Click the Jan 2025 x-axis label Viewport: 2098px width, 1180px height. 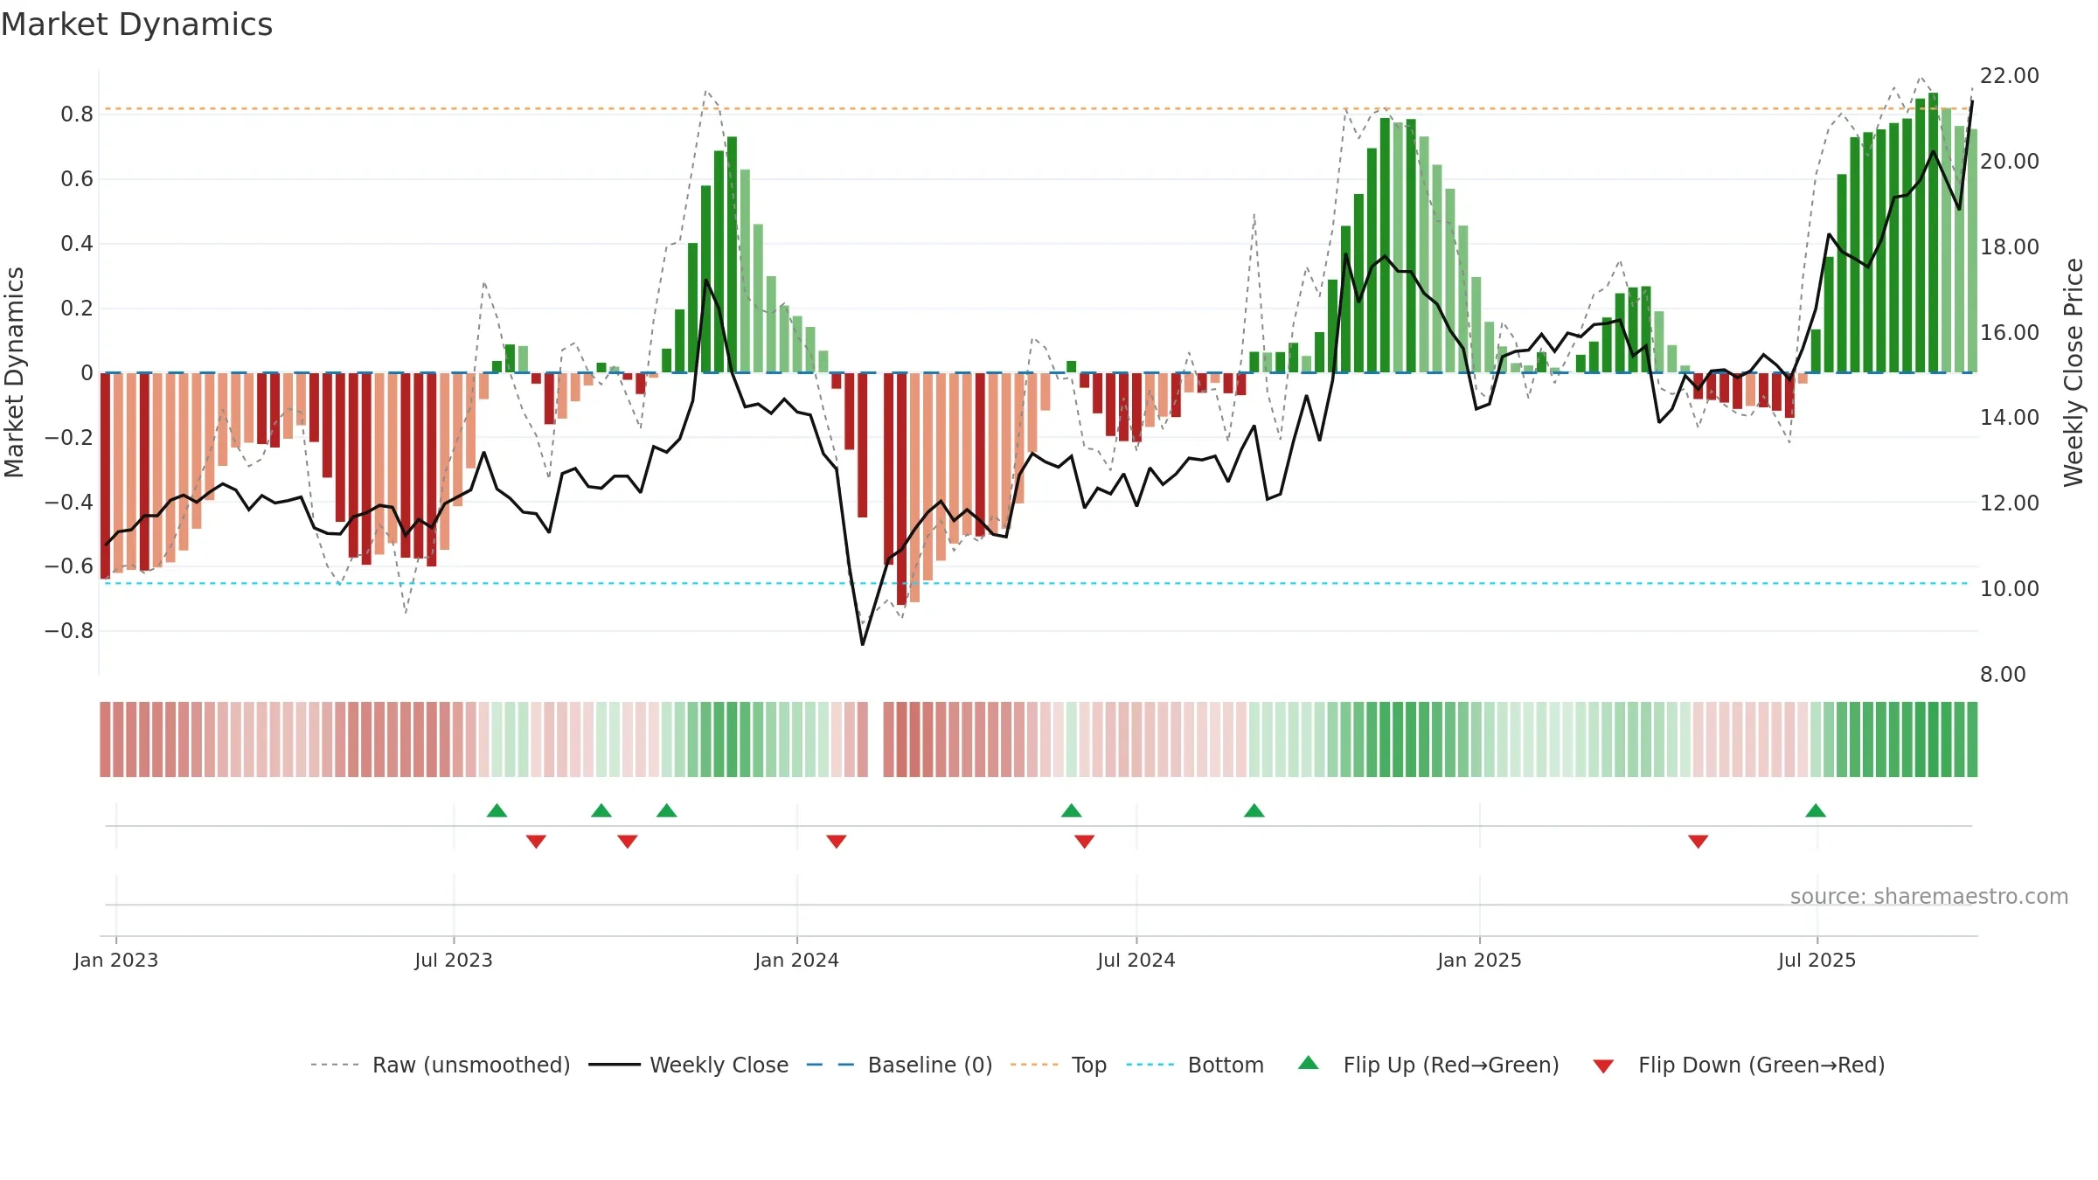(x=1480, y=960)
